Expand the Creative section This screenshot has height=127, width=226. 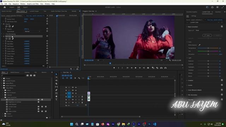[187, 80]
